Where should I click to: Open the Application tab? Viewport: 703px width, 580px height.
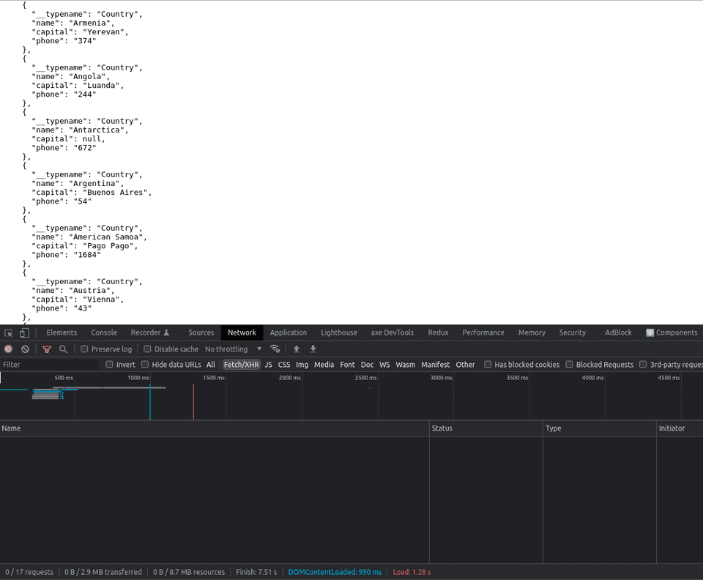(288, 332)
